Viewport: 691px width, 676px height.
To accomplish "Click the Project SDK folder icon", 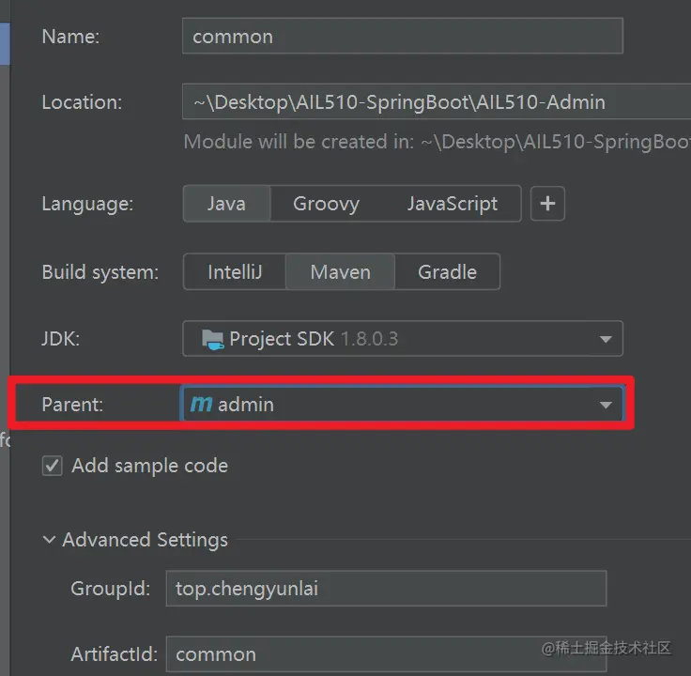I will click(x=213, y=339).
